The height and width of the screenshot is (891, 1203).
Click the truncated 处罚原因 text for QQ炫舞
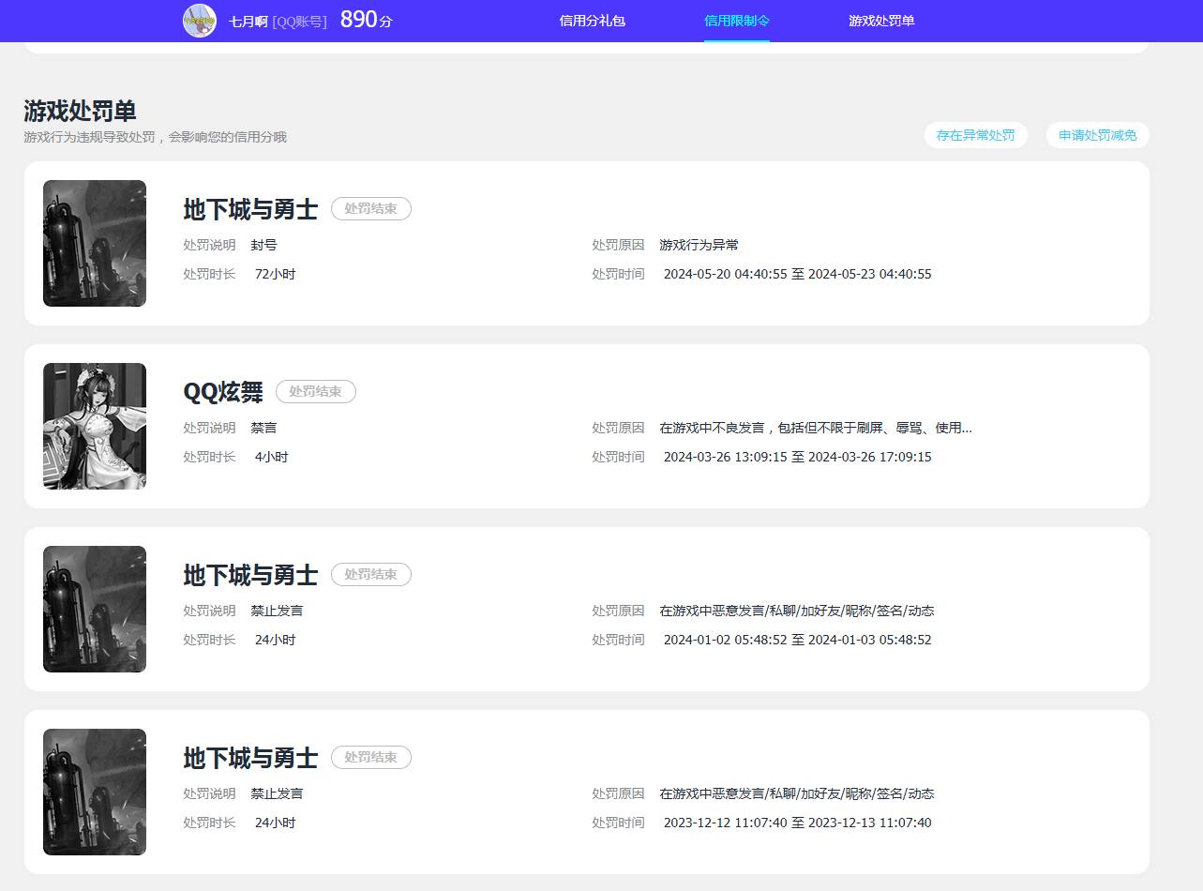click(815, 428)
